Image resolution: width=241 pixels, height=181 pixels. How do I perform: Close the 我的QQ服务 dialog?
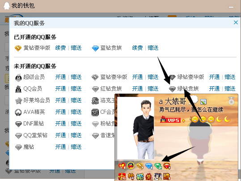[x=236, y=22]
